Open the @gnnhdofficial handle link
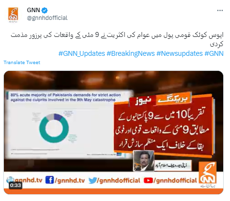 47,18
